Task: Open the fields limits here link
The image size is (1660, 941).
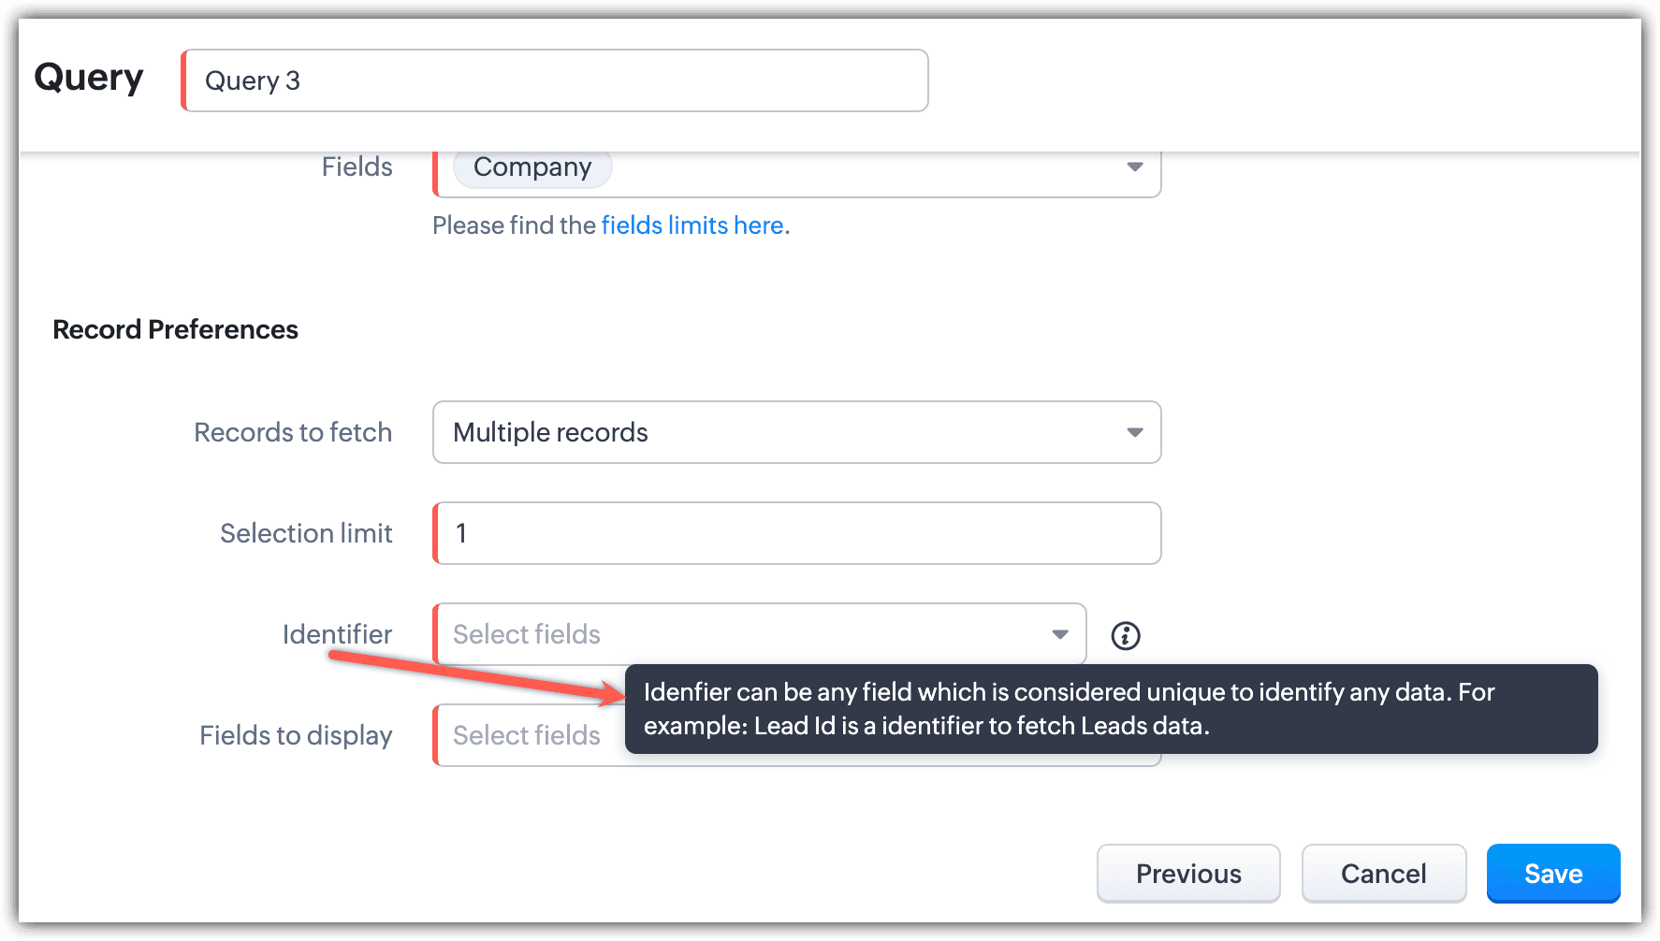Action: [x=692, y=225]
